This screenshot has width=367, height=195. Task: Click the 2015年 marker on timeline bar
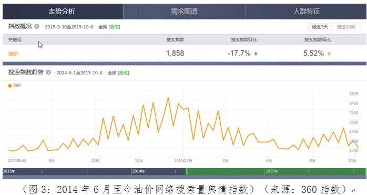[272, 171]
